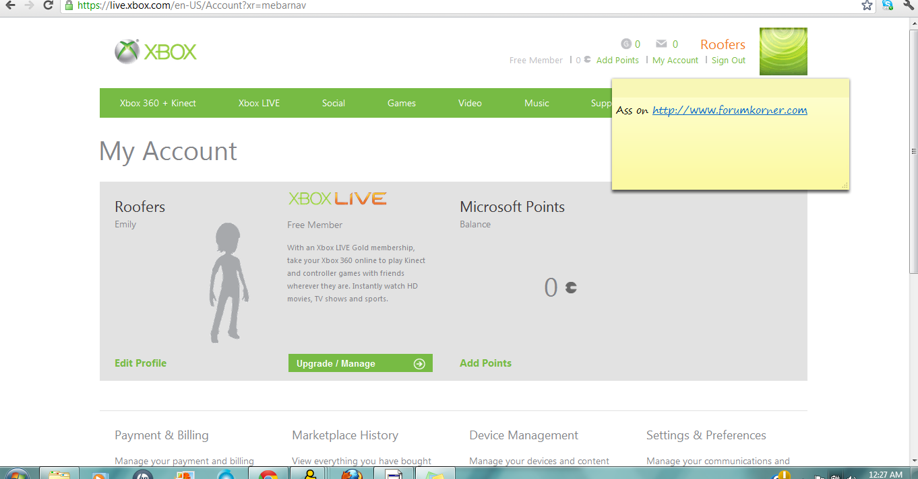
Task: Click the Xbox logo in the header
Action: (156, 52)
